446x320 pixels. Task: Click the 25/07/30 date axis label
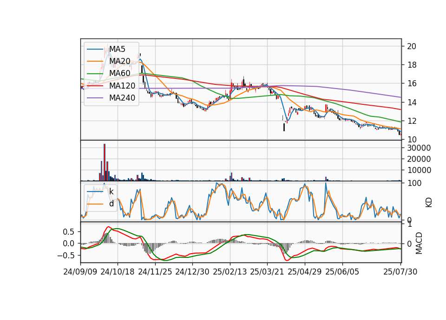tap(400, 272)
